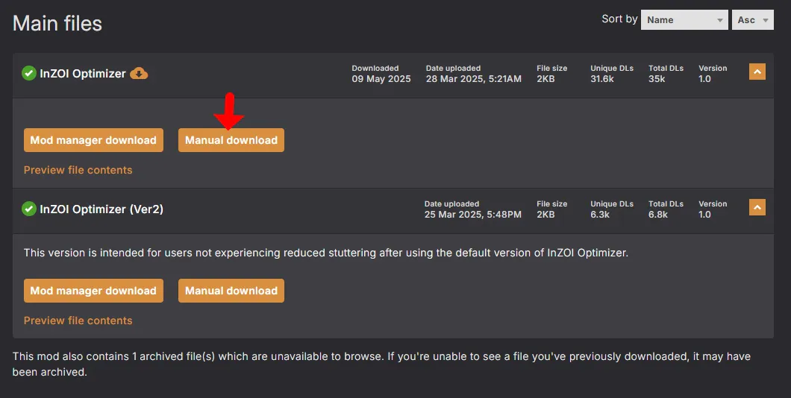The height and width of the screenshot is (398, 791).
Task: Click Mod manager download for InZOI Optimizer
Action: point(93,140)
